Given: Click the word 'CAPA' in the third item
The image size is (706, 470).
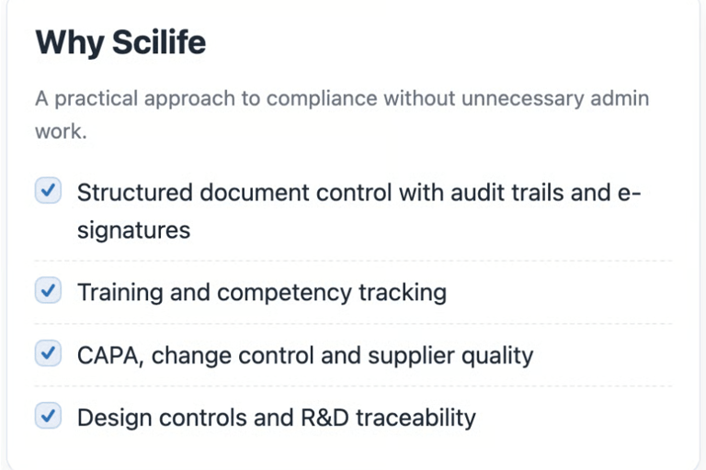Looking at the screenshot, I should (109, 354).
